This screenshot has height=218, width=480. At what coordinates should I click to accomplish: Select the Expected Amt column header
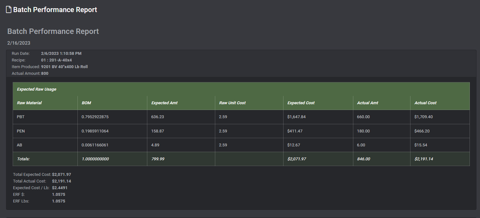(164, 103)
